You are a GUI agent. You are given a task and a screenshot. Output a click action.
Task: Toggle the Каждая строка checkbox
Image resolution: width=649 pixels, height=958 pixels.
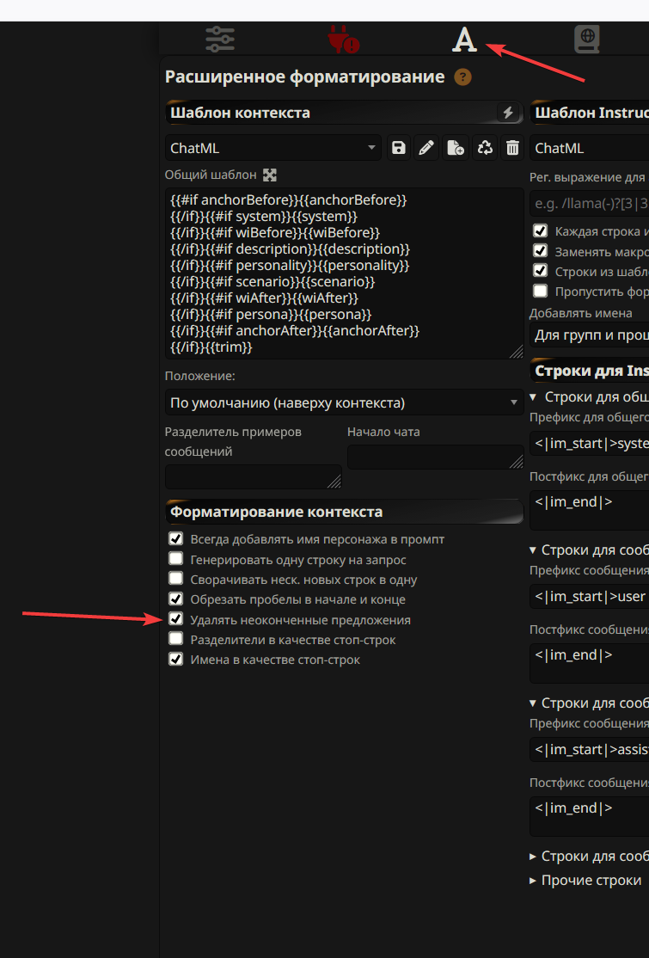pyautogui.click(x=541, y=231)
